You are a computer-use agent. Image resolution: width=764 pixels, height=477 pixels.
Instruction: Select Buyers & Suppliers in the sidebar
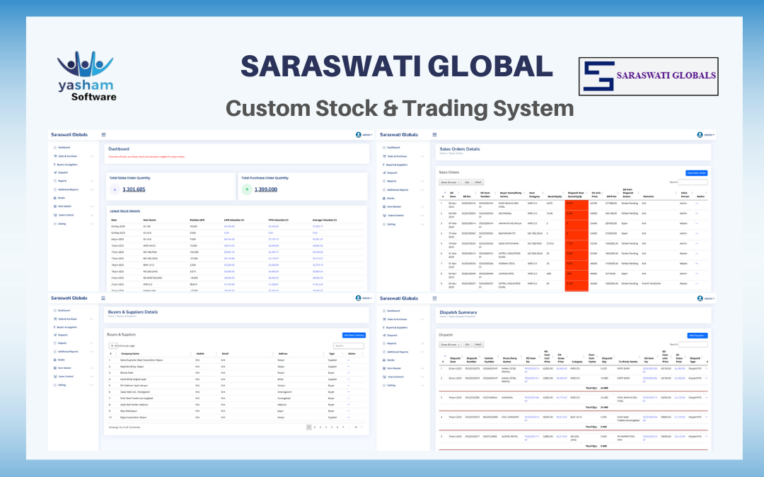55,164
